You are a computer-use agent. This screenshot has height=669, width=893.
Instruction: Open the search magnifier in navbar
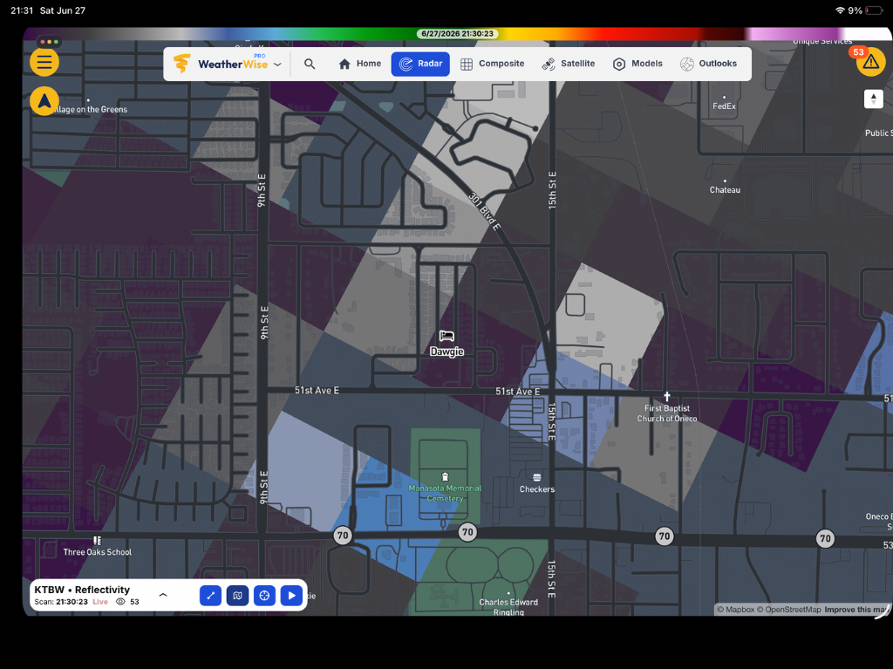click(x=310, y=64)
